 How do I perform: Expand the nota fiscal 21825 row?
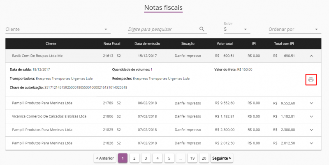311,130
